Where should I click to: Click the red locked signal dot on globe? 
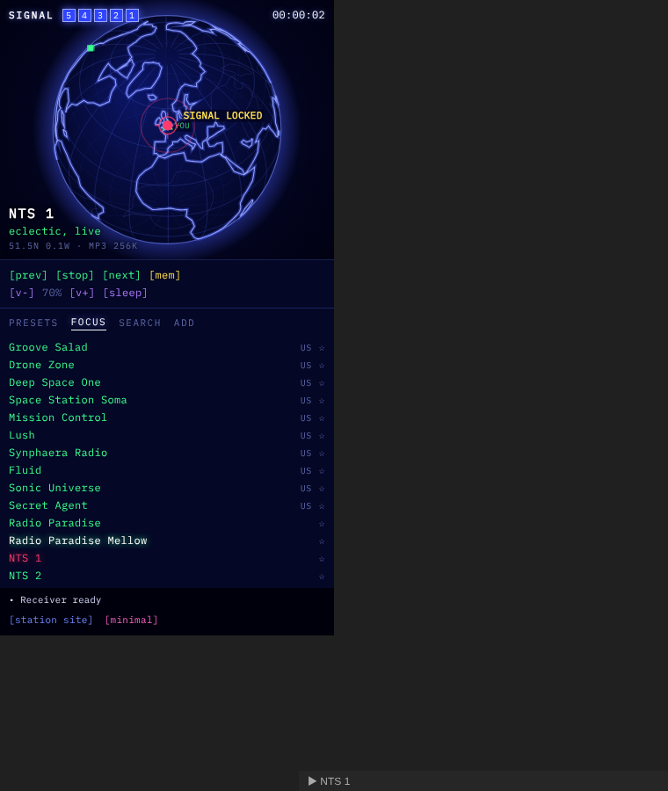[x=168, y=125]
